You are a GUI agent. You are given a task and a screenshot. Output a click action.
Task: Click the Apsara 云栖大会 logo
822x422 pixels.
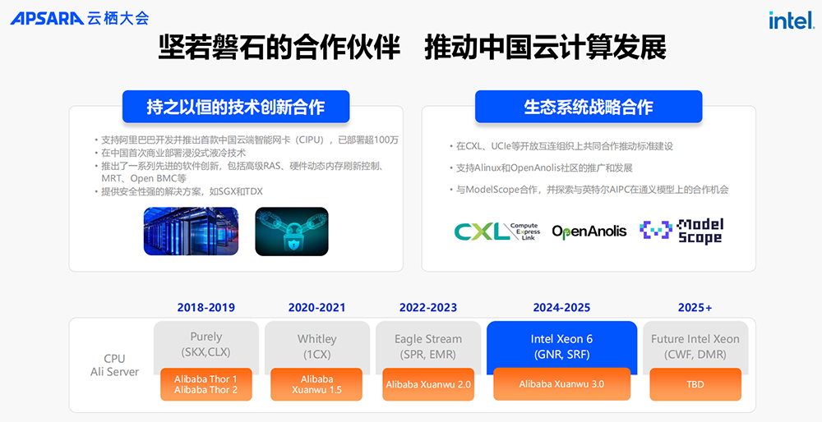pos(80,18)
